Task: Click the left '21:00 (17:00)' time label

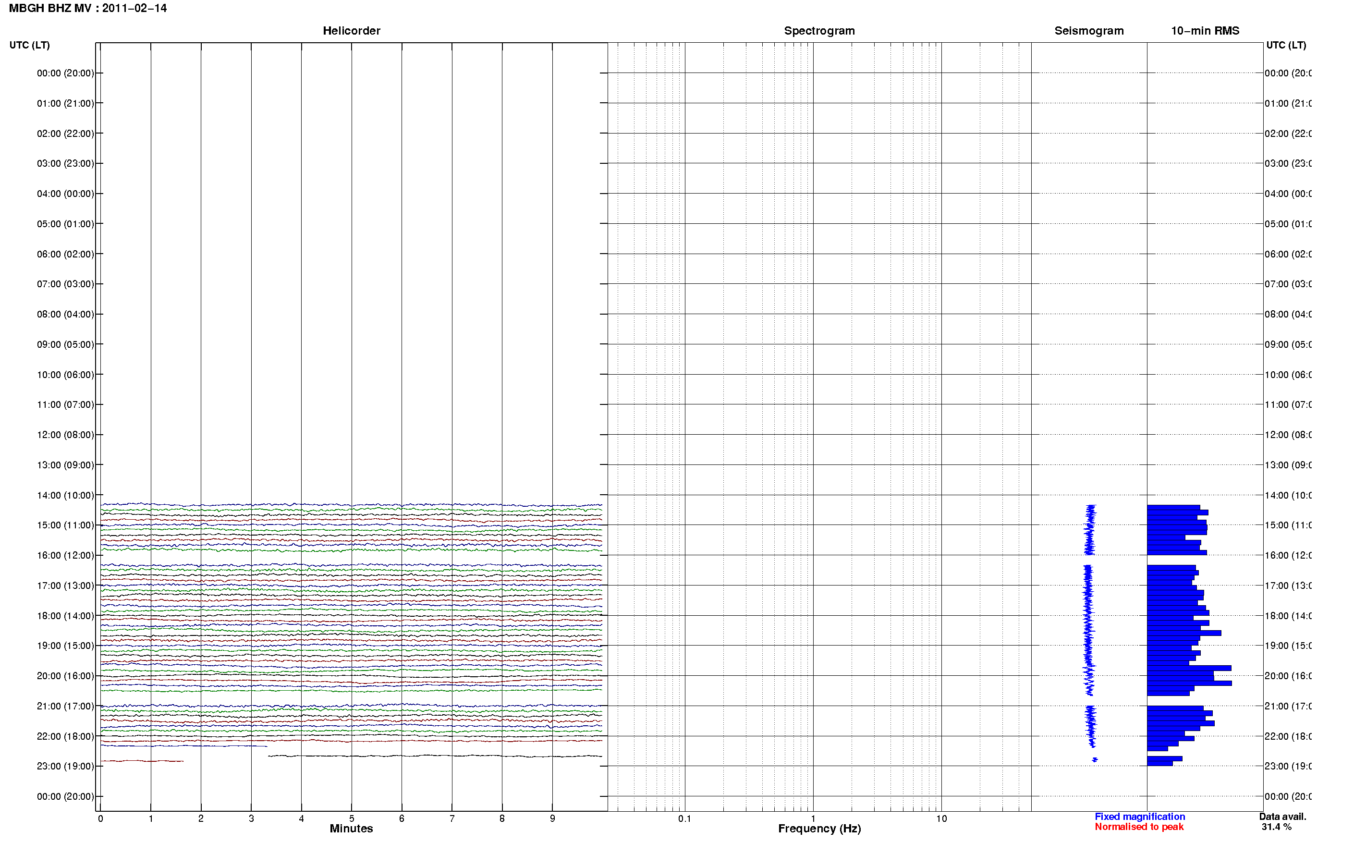Action: [x=65, y=706]
